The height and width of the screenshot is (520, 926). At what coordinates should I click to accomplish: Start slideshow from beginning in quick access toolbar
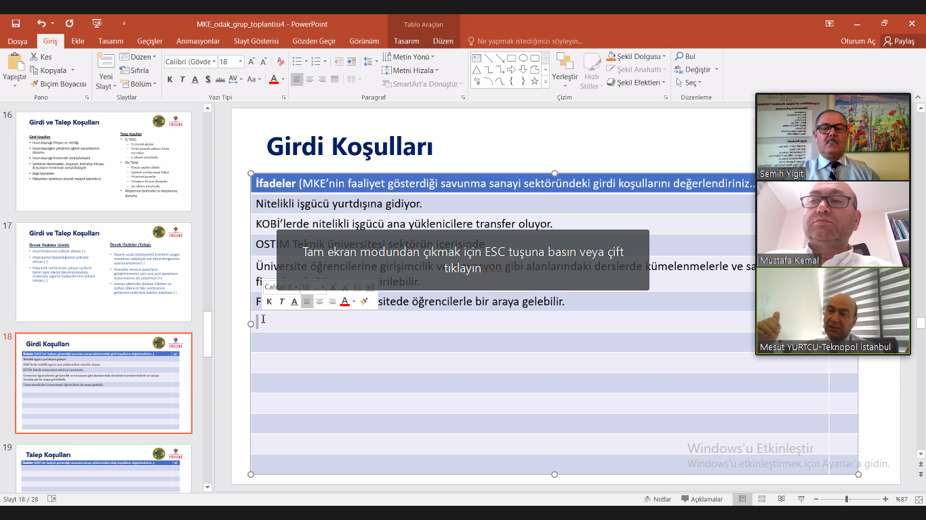97,24
